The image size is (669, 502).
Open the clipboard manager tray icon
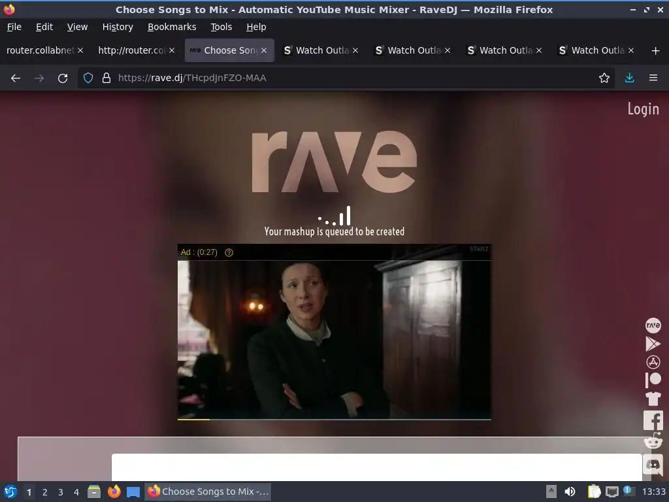(594, 492)
